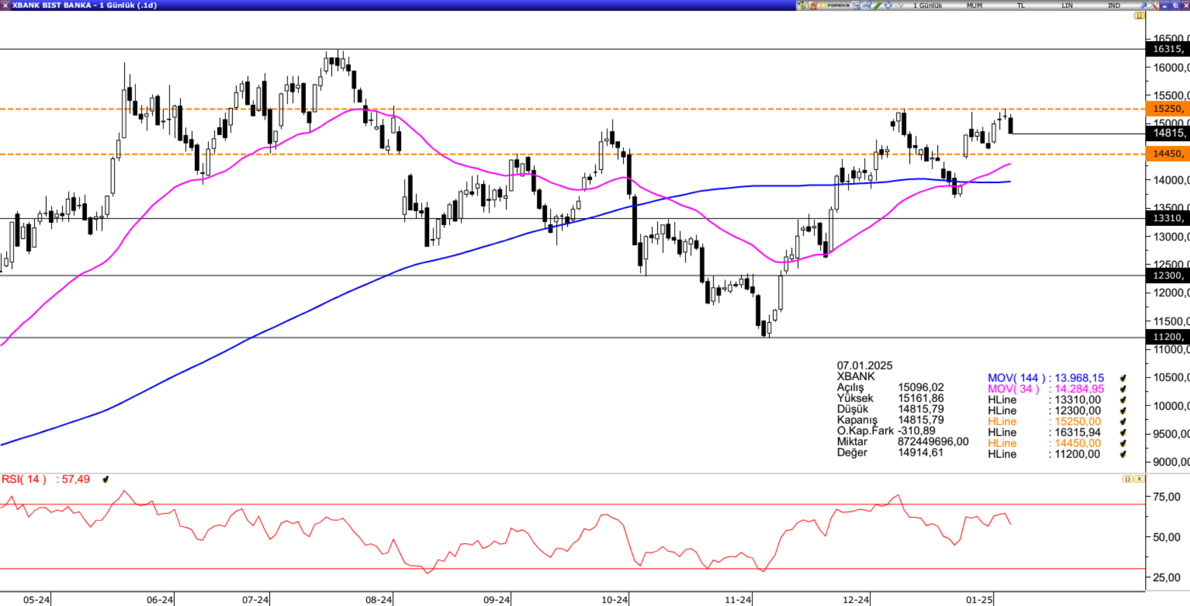
Task: Toggle the HLine 13310,00 checkmark
Action: (1123, 400)
